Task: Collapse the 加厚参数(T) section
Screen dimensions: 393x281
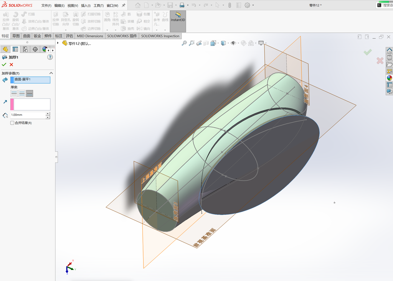Action: 51,73
